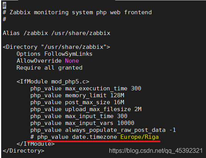This screenshot has width=206, height=158.
Task: Click Require all granted line
Action: 50,68
